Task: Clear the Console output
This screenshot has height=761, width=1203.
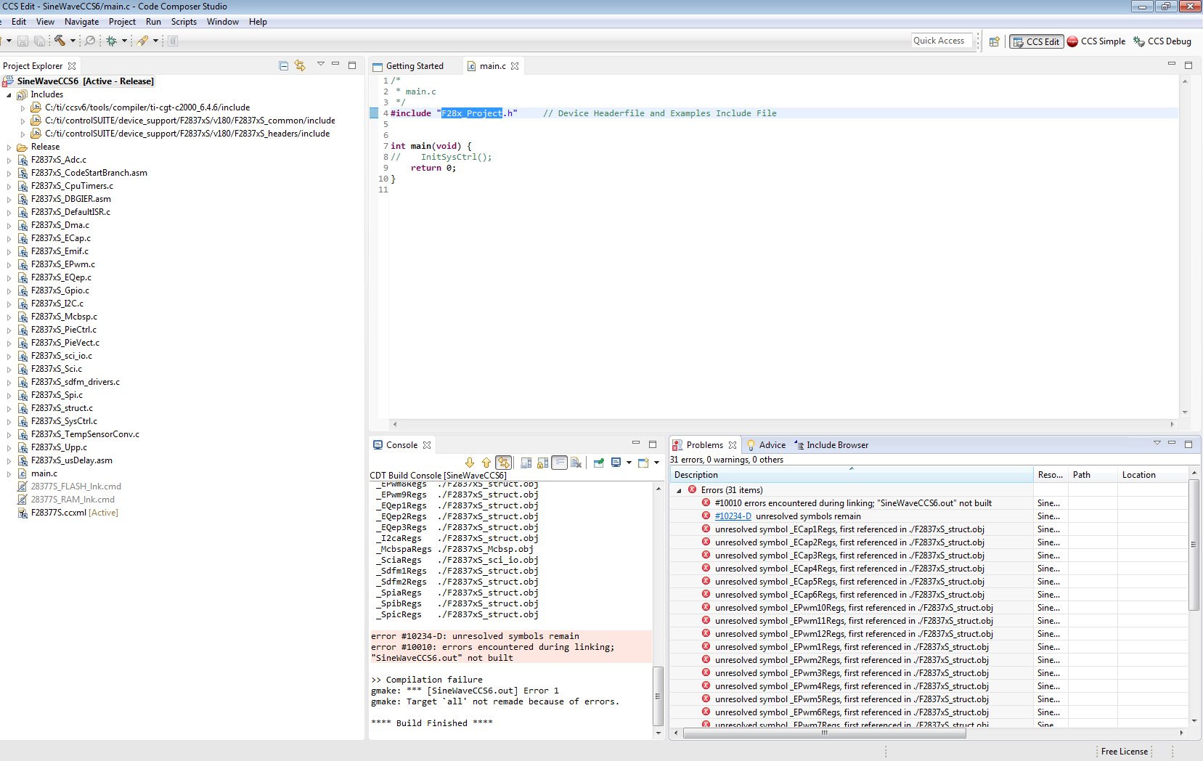Action: (576, 463)
